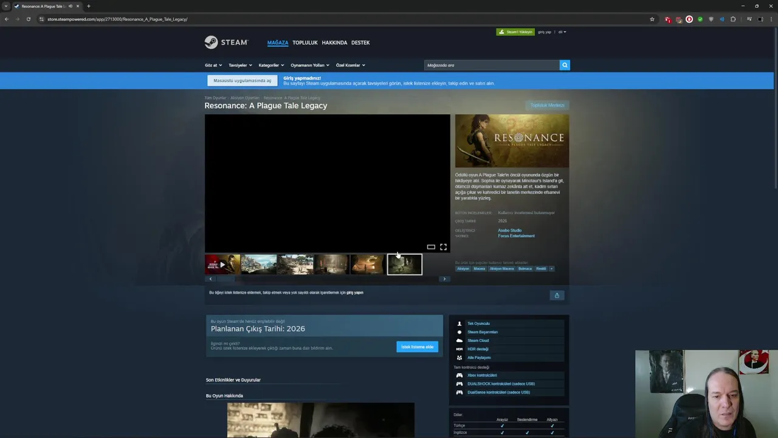Viewport: 778px width, 438px height.
Task: Open Focus Entertainment publisher link
Action: 517,236
